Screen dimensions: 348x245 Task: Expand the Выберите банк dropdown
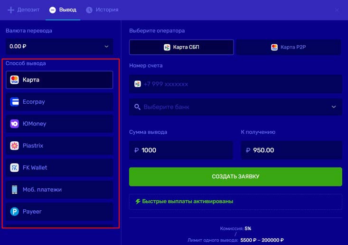pyautogui.click(x=235, y=107)
